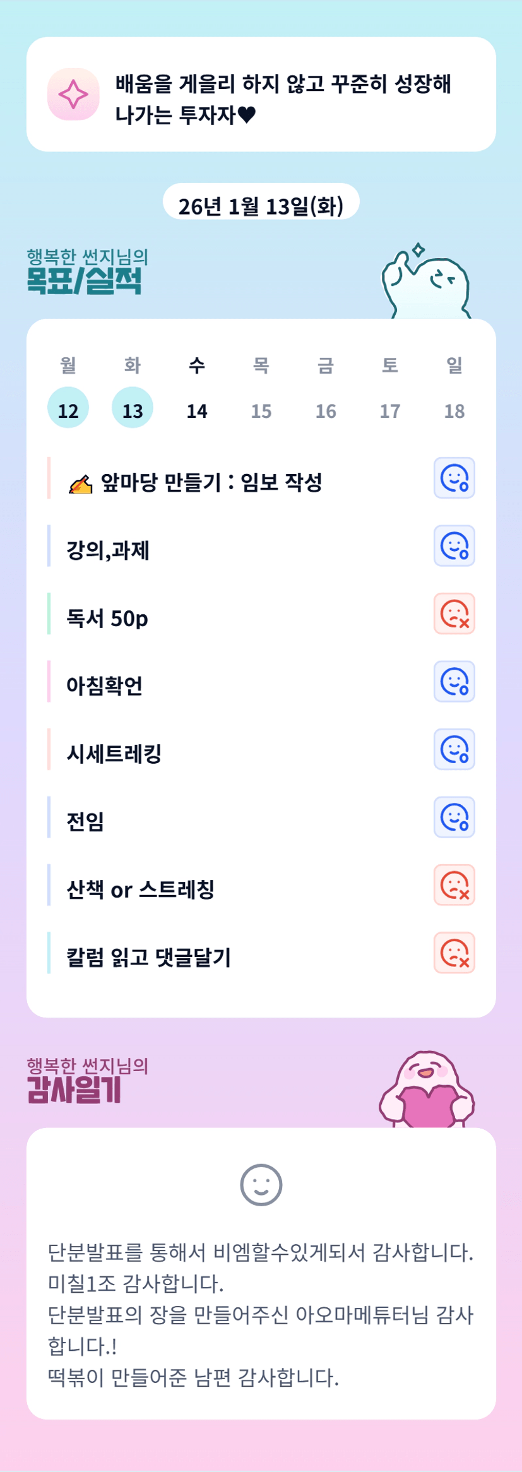Click the pencil emoji beside 앞마당 만들기

[80, 484]
